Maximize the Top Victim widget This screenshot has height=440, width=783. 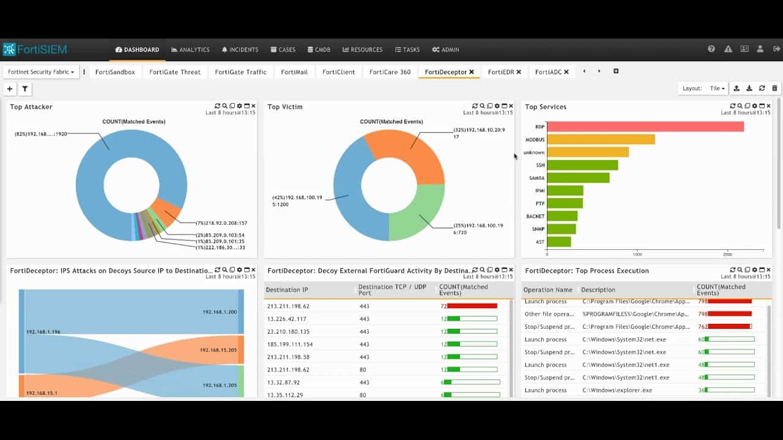tap(504, 106)
